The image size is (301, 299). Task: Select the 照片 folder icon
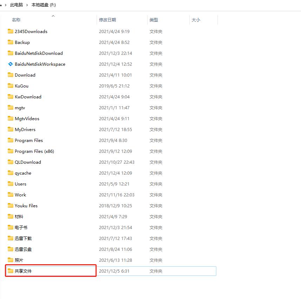point(10,260)
